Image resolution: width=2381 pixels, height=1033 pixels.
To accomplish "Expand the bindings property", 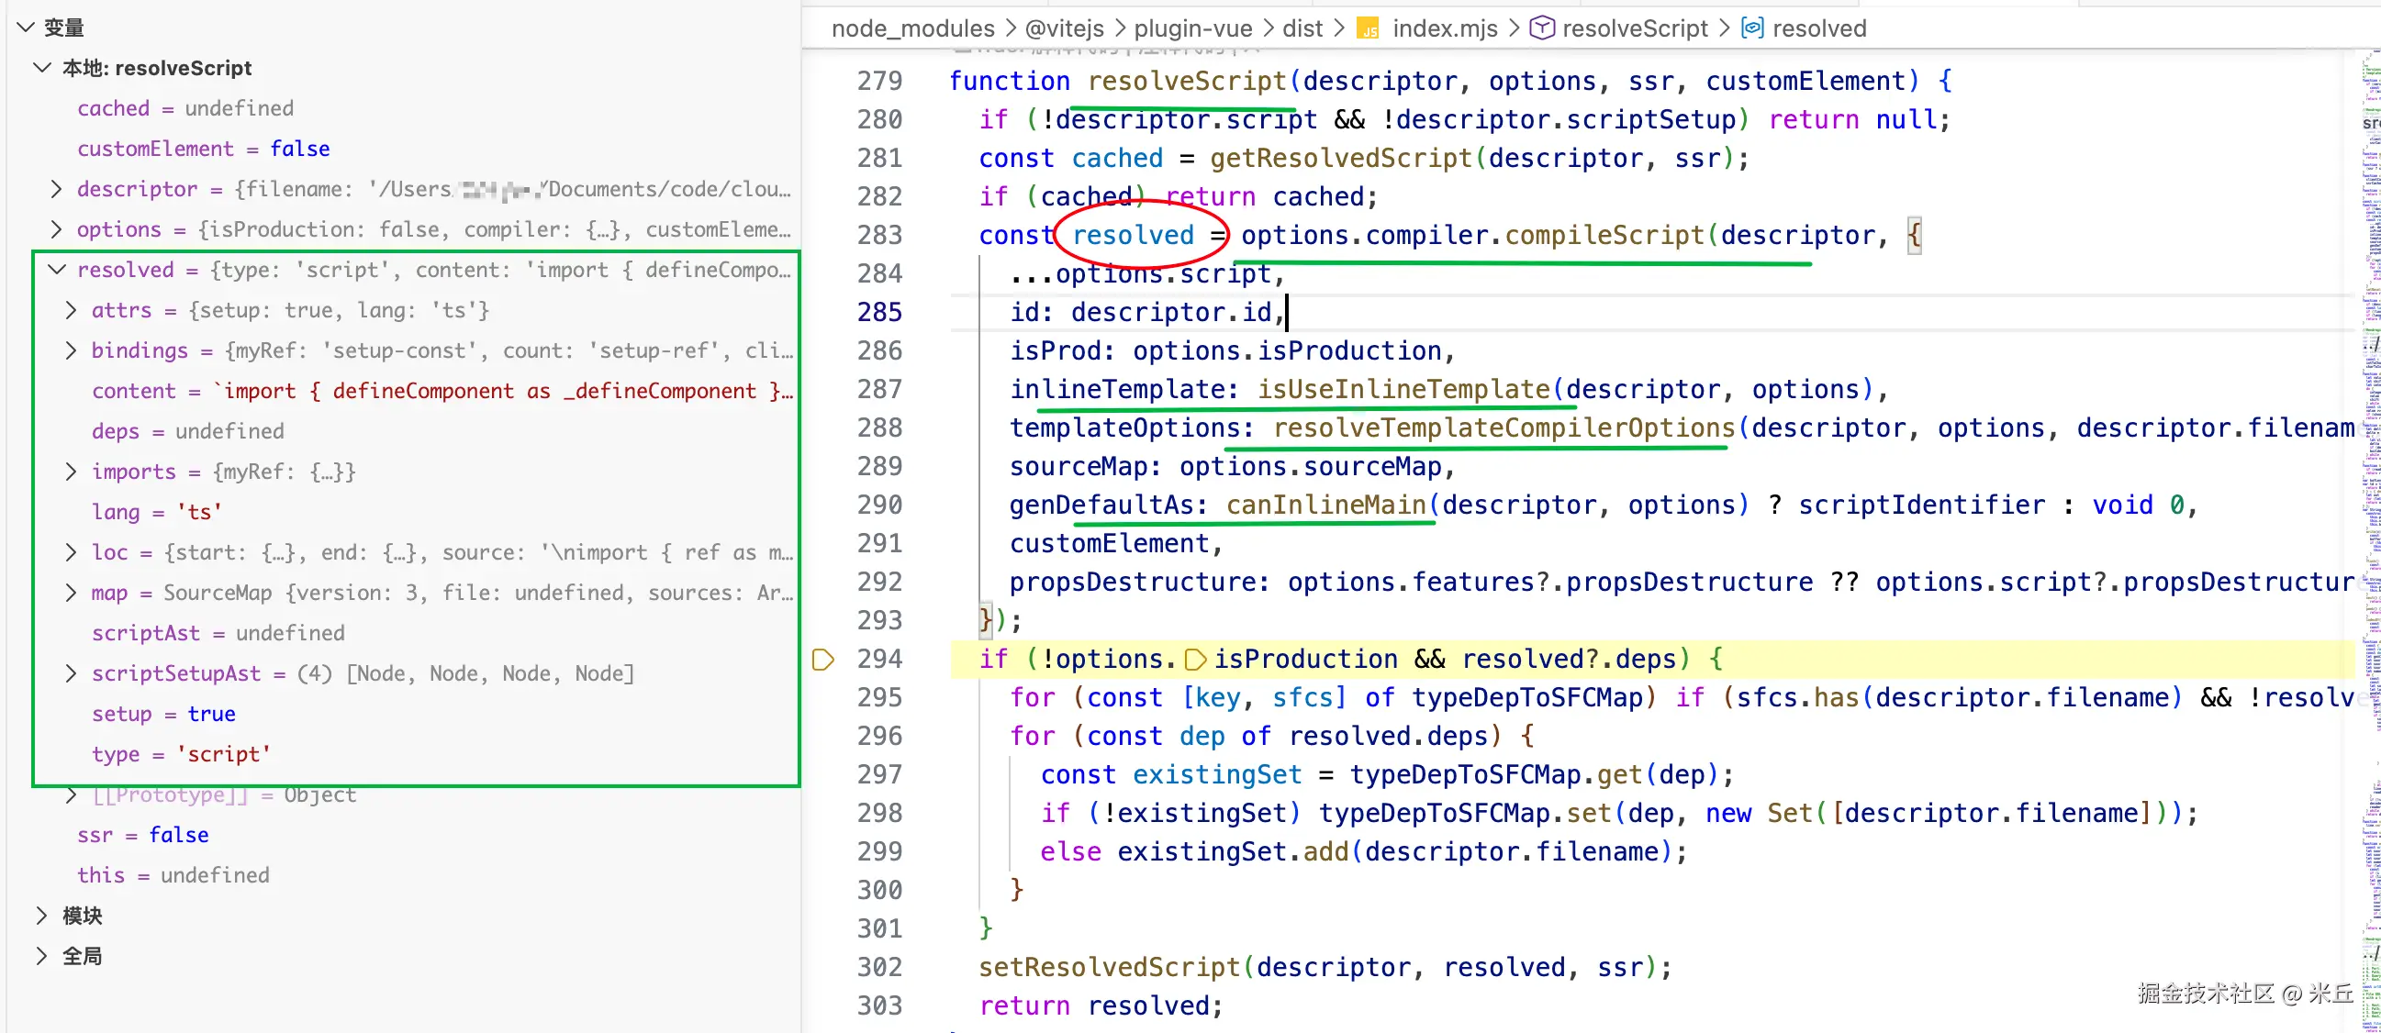I will 72,350.
